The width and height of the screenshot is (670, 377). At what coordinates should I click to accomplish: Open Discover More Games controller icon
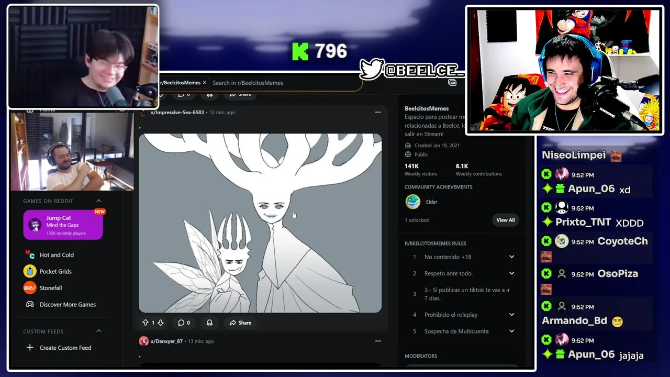pyautogui.click(x=30, y=304)
